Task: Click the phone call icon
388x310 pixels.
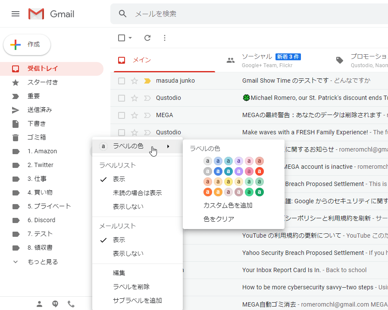Action: (x=71, y=304)
